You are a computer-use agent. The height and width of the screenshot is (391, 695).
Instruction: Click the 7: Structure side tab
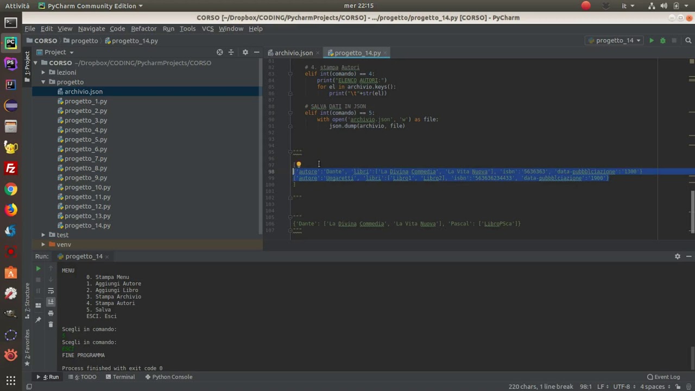point(27,300)
